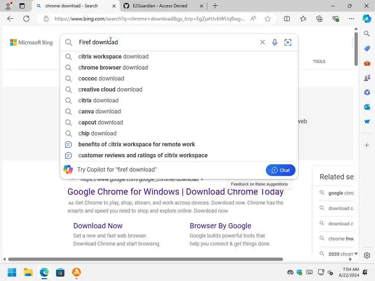Open Copilot icon in Edge toolbar
Image resolution: width=375 pixels, height=281 pixels.
pos(367,19)
